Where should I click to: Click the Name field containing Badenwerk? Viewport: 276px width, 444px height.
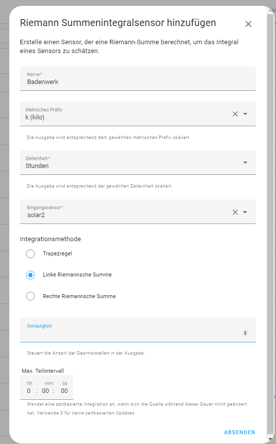coord(138,79)
